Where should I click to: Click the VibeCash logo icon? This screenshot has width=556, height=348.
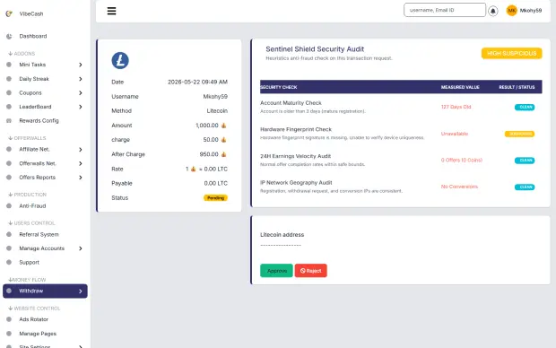point(9,13)
